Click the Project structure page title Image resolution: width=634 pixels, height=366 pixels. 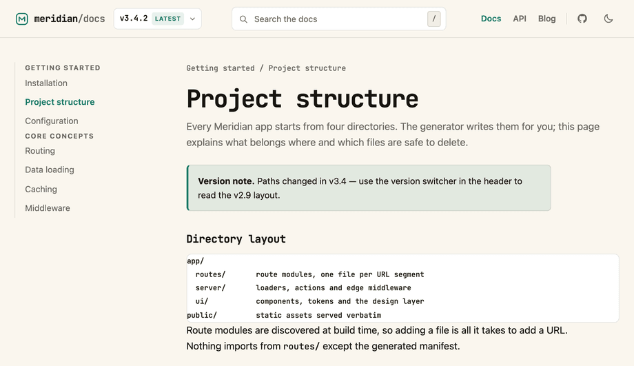[x=303, y=99]
